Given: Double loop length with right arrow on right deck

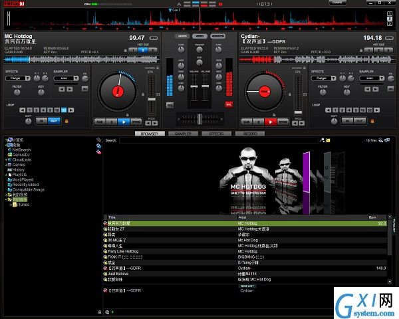Looking at the screenshot, I should coord(377,110).
